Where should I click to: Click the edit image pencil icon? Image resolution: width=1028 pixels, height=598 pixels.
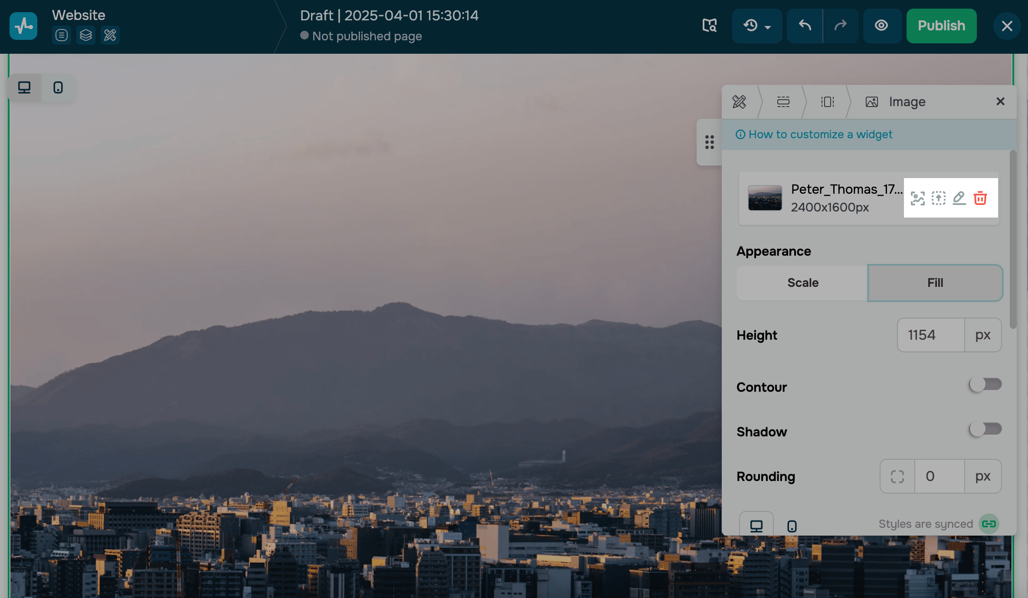(x=959, y=198)
